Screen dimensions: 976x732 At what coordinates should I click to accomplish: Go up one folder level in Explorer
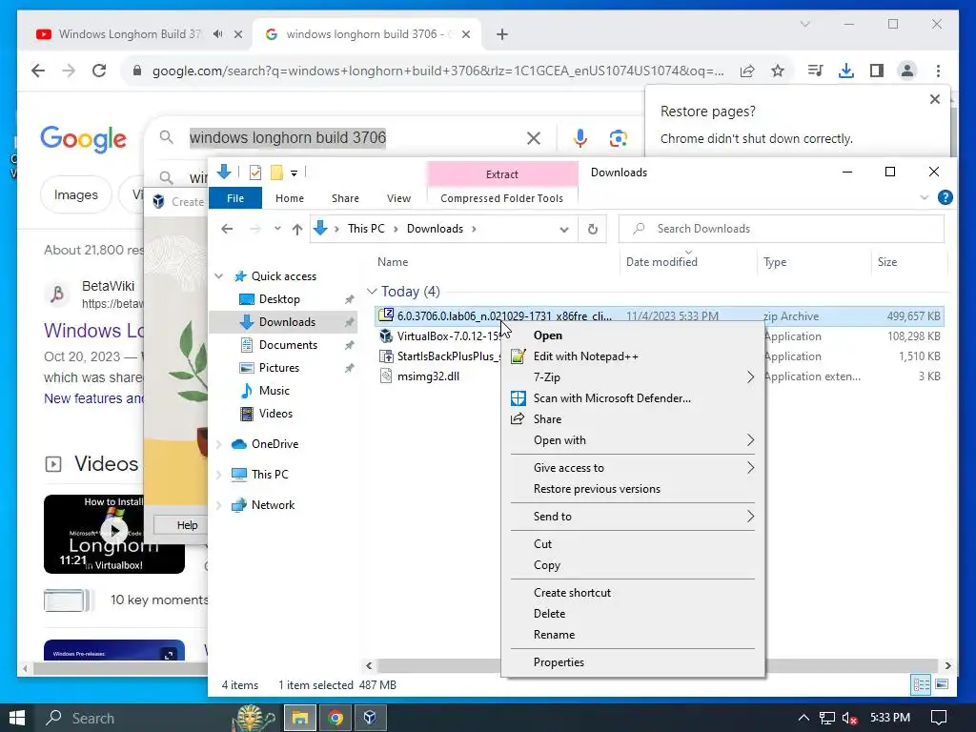pyautogui.click(x=297, y=229)
